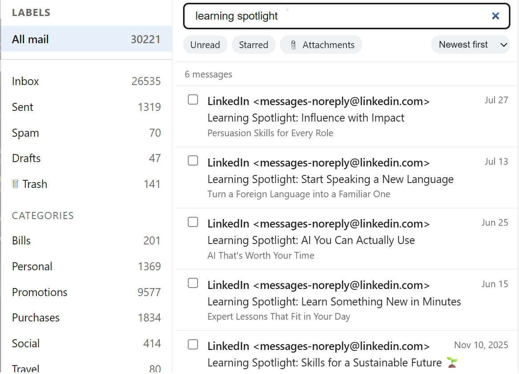519x374 pixels.
Task: Check the AI You Can Actually Use message
Action: [x=193, y=222]
